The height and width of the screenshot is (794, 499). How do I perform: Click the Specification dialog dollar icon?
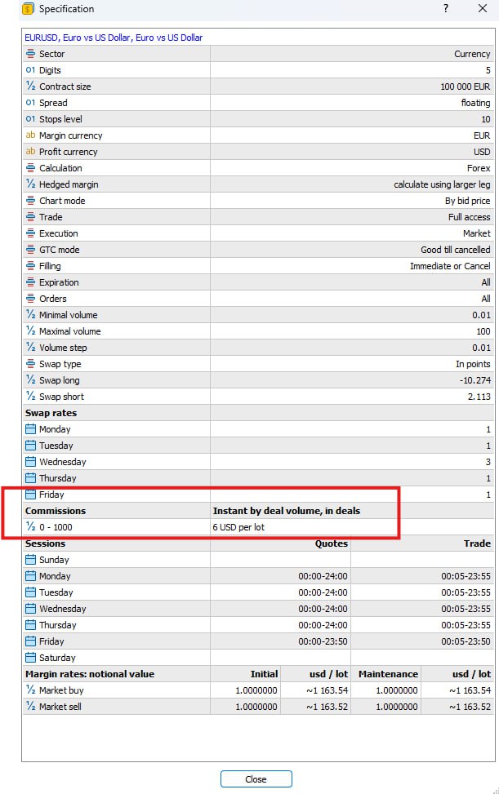tap(29, 9)
